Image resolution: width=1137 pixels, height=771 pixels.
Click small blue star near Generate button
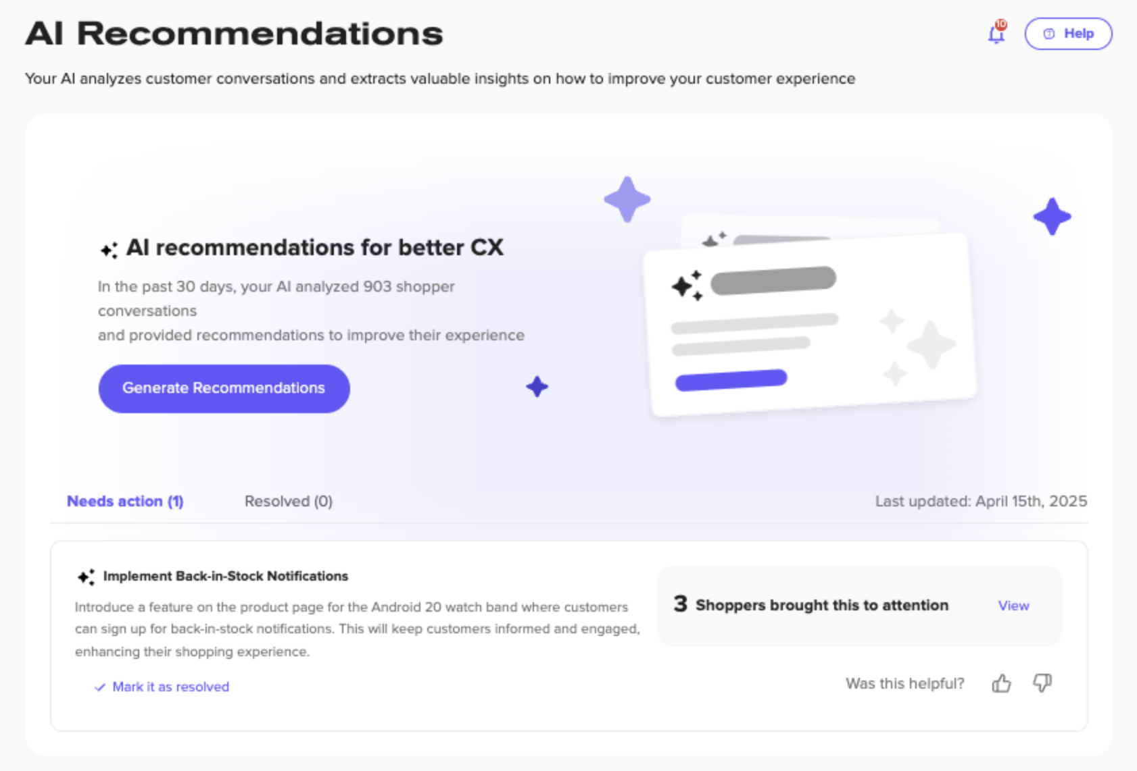pos(537,387)
